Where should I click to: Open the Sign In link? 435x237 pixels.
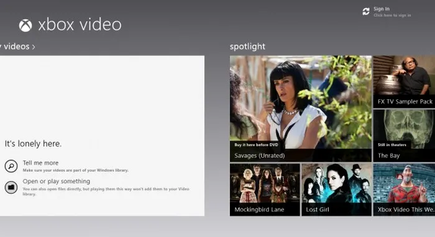382,9
